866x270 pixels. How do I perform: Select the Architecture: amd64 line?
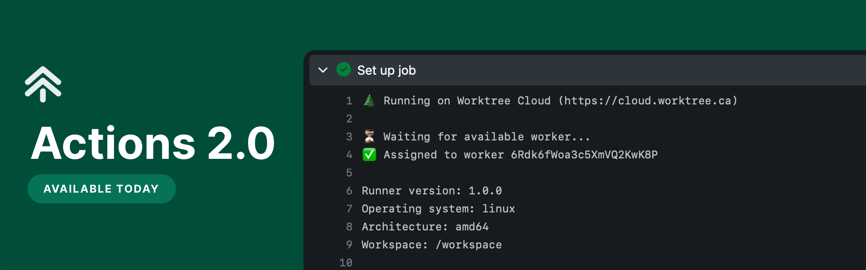pos(425,227)
